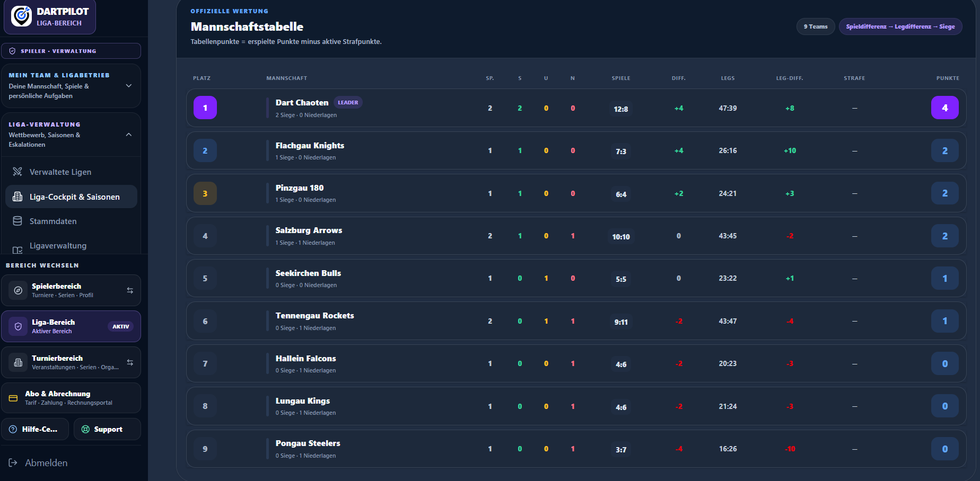Open Verwaltete Ligen menu item
The height and width of the screenshot is (481, 980).
71,172
